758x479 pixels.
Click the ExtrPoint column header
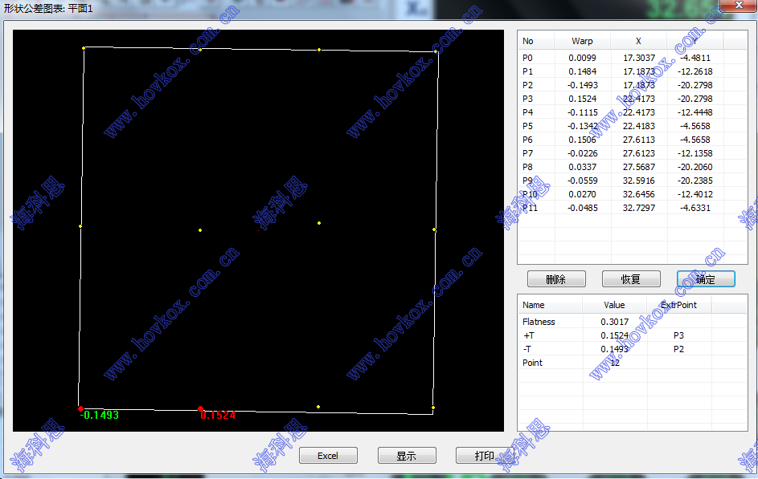click(x=678, y=305)
